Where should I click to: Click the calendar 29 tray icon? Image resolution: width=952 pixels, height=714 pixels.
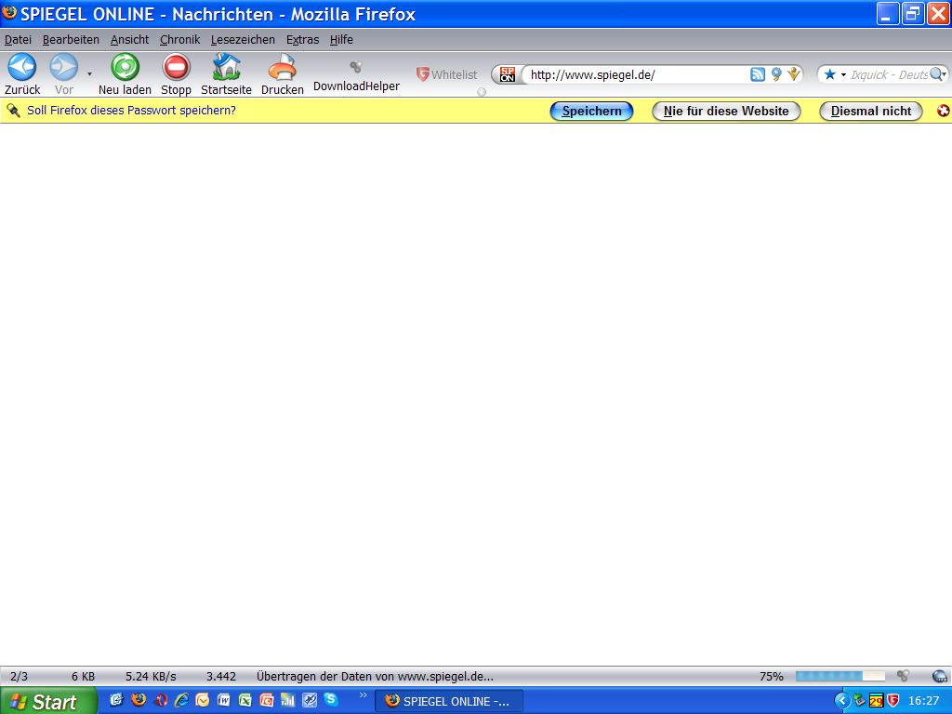(x=876, y=701)
